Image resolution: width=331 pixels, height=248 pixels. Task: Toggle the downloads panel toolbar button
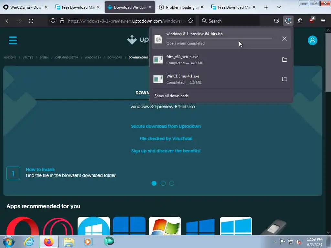pos(288,21)
